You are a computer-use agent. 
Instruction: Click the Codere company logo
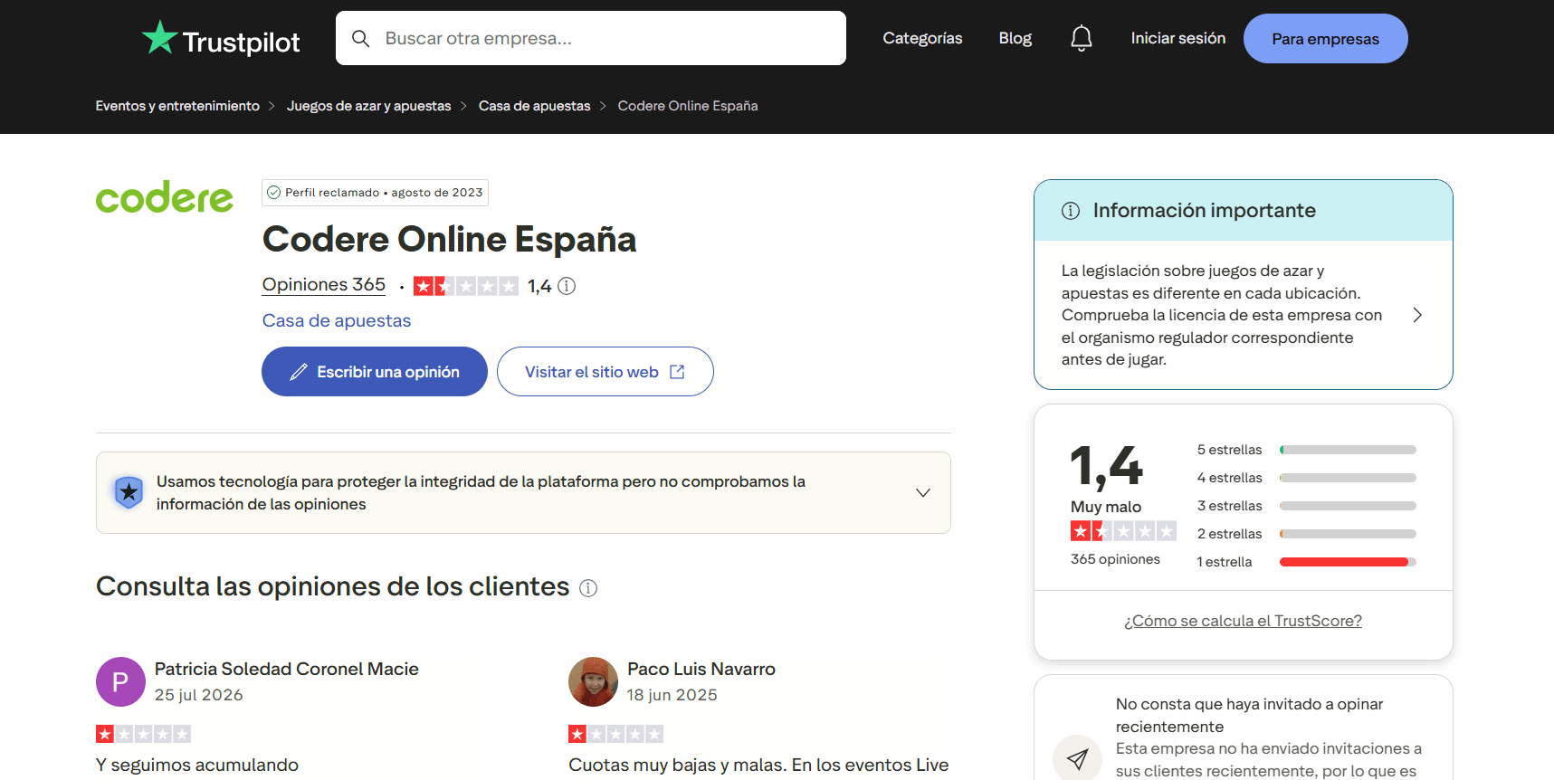[165, 197]
